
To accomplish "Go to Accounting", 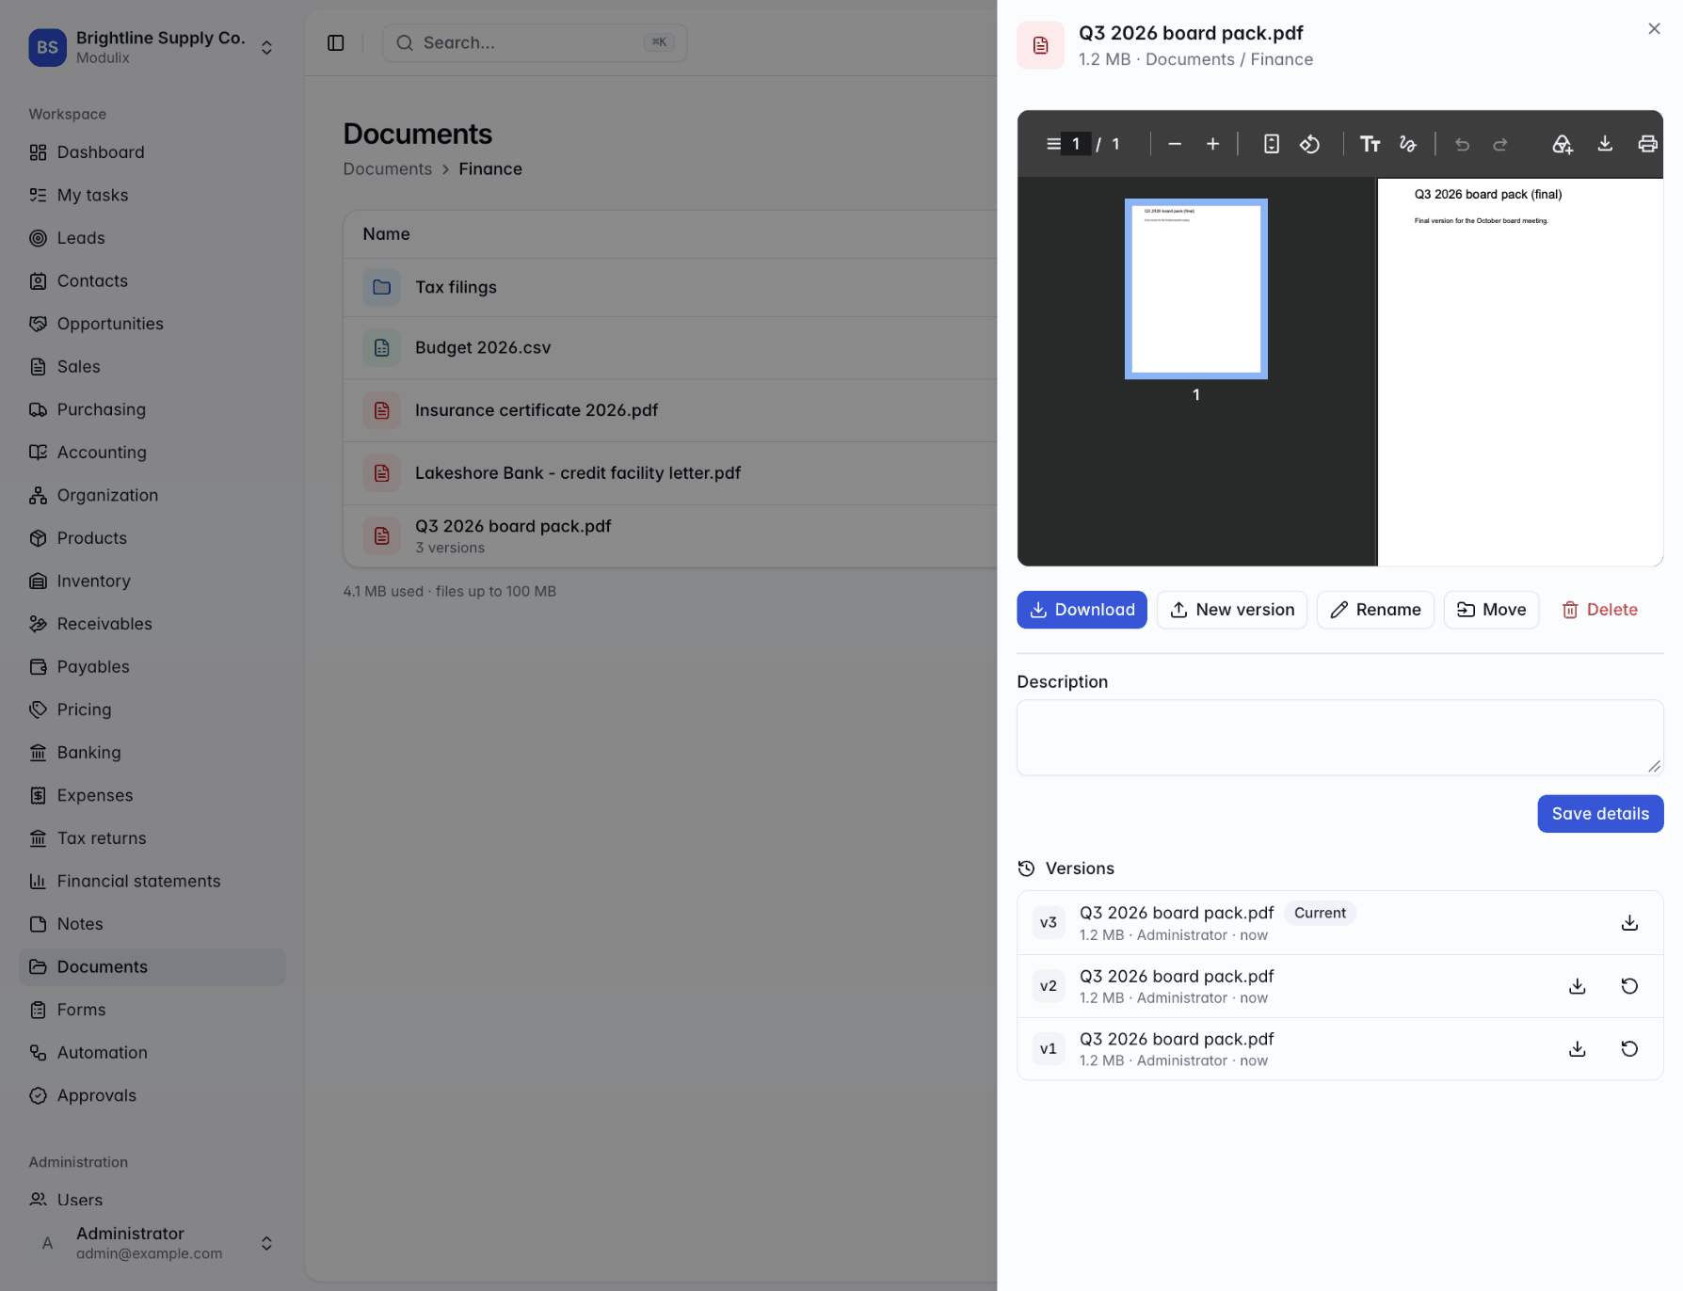I will coord(152,452).
